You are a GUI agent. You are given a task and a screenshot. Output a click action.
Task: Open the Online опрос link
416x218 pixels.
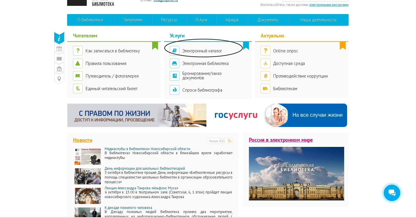(x=286, y=51)
